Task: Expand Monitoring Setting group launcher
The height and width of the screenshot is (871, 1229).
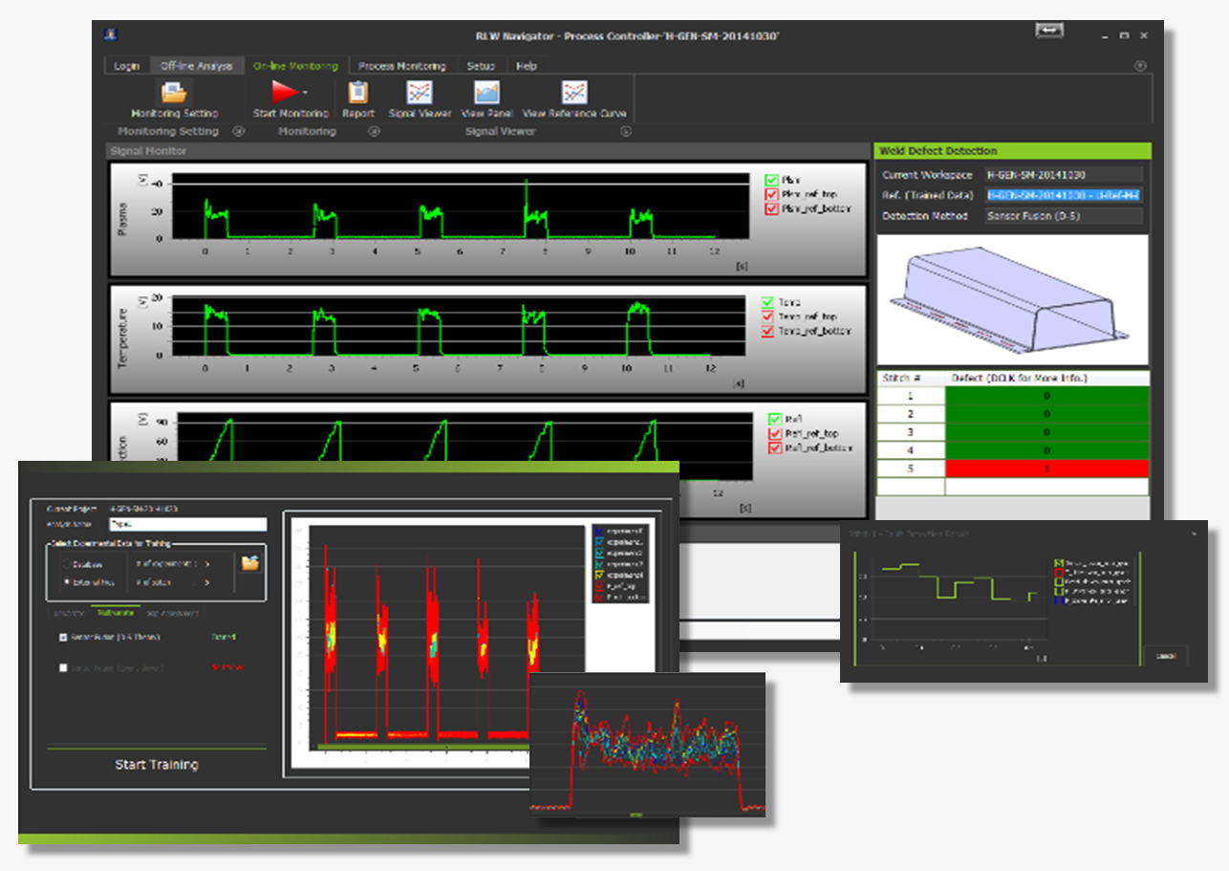Action: click(x=238, y=132)
